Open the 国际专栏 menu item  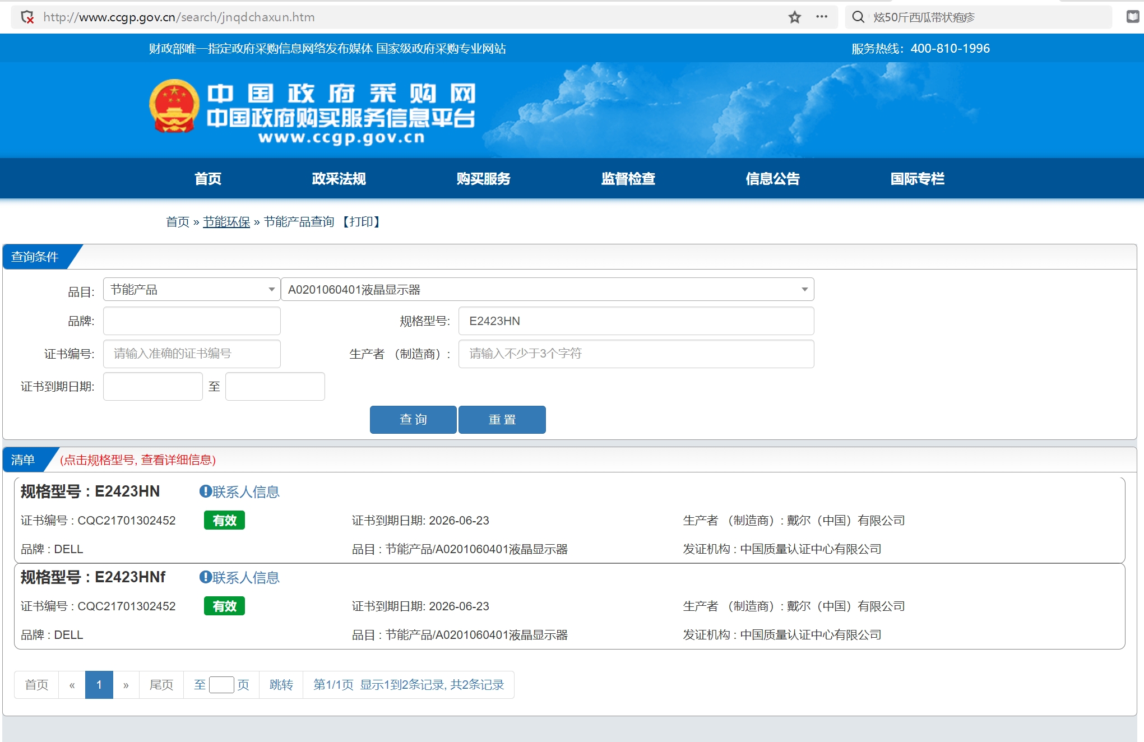coord(917,179)
